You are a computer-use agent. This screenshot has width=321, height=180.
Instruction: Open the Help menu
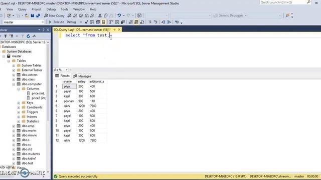pos(93,9)
